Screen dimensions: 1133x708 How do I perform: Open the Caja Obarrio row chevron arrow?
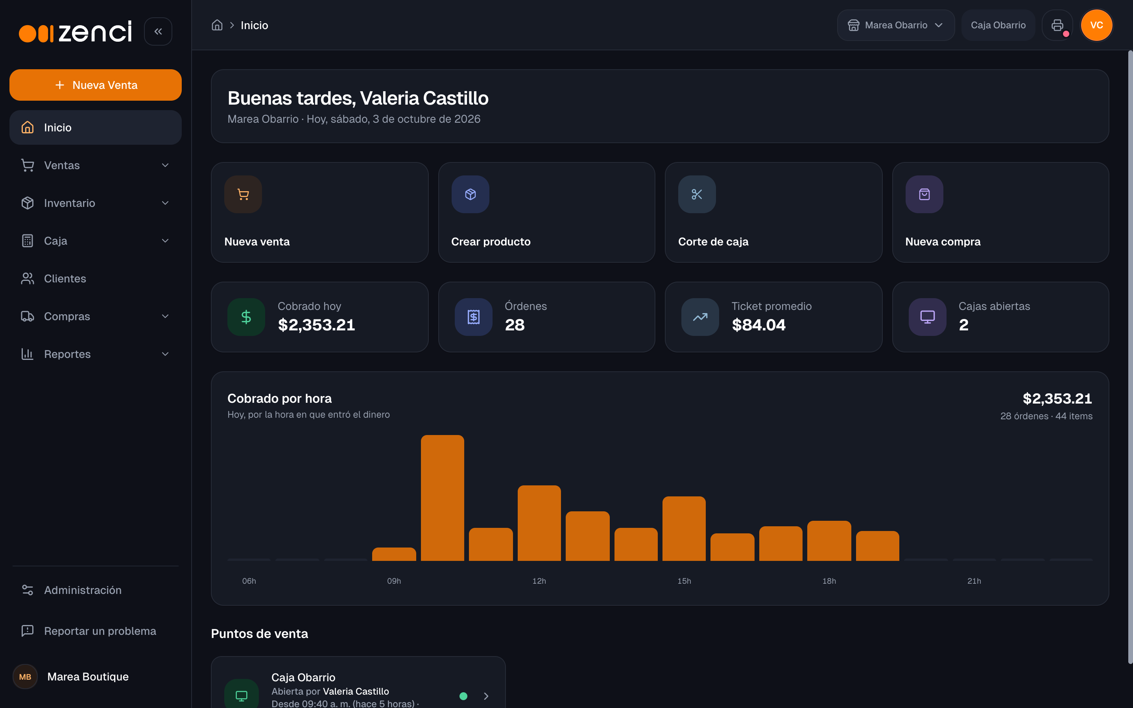point(486,696)
